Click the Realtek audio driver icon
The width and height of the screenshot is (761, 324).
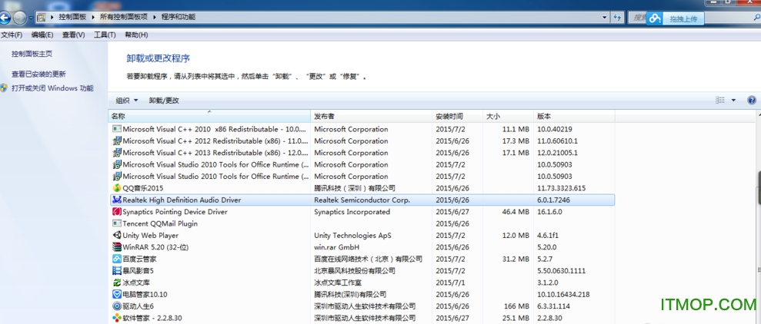(116, 200)
